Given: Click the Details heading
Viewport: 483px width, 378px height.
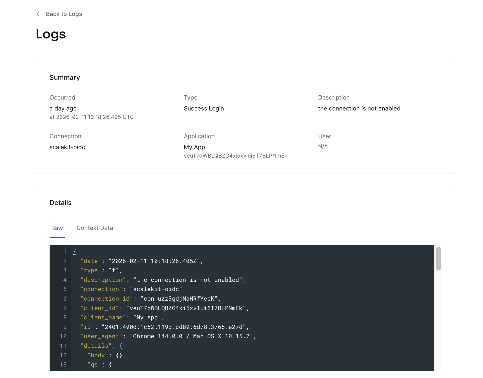Looking at the screenshot, I should (61, 203).
